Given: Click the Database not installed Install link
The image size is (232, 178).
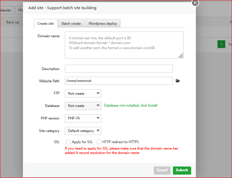Looking at the screenshot, I should tap(130, 106).
